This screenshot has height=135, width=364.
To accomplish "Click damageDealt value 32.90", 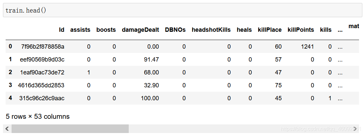I will pos(152,85).
